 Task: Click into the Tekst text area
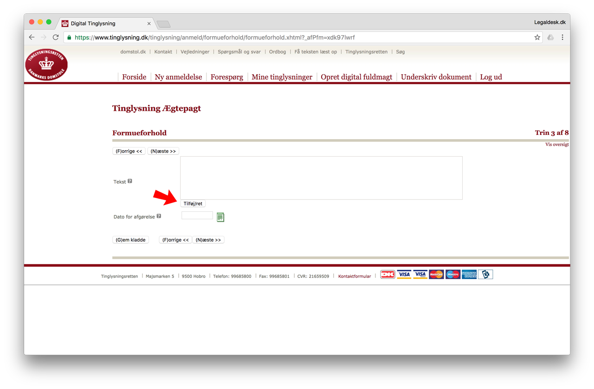click(321, 178)
